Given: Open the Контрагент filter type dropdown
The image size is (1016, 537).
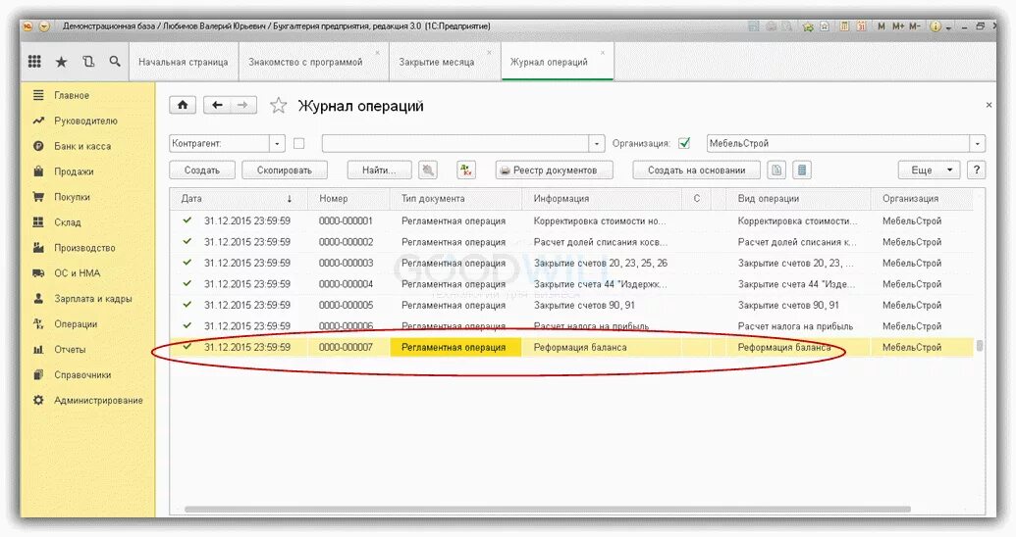Looking at the screenshot, I should pyautogui.click(x=278, y=144).
